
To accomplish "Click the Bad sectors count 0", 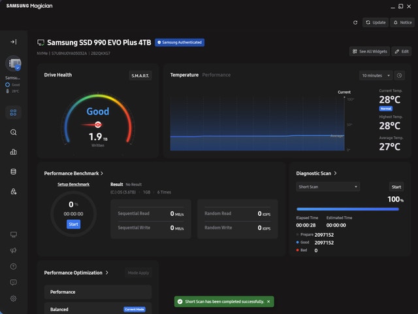I will click(316, 251).
